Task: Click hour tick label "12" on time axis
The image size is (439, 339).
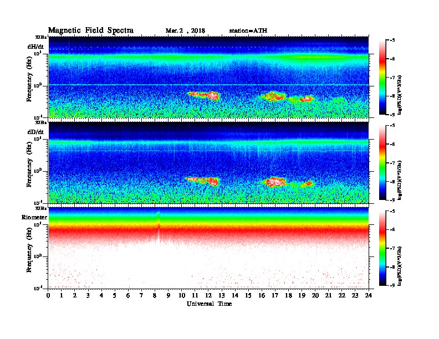Action: tap(208, 296)
